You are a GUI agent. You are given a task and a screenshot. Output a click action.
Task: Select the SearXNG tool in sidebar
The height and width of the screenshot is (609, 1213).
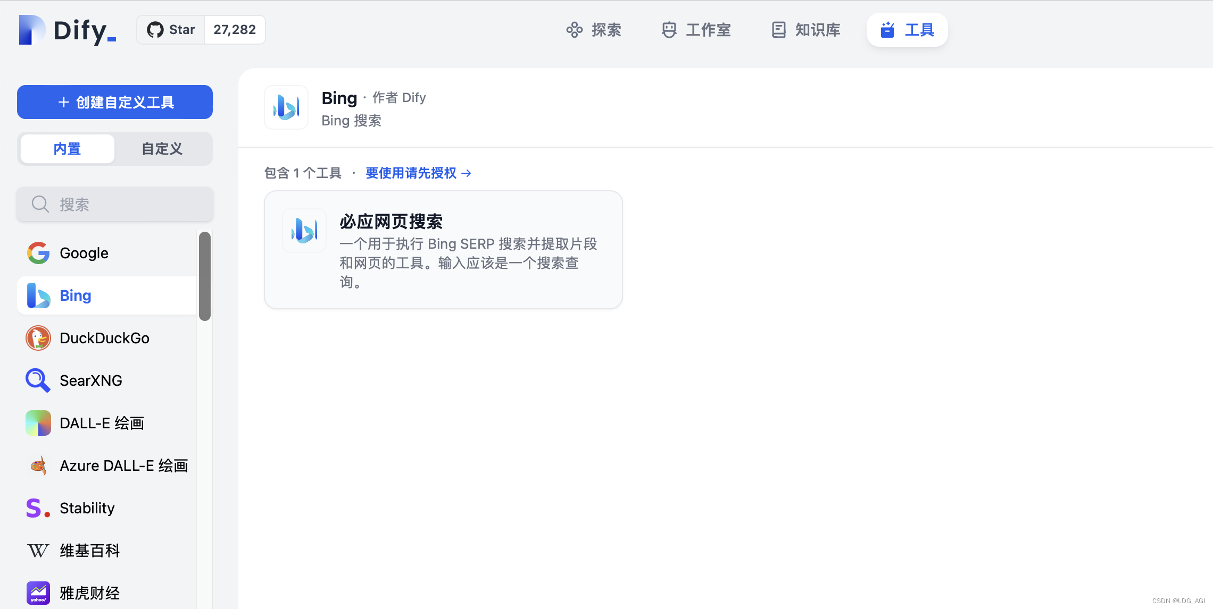pos(91,380)
